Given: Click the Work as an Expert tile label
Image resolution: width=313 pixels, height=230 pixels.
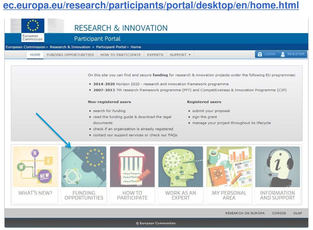Looking at the screenshot, I should [181, 195].
